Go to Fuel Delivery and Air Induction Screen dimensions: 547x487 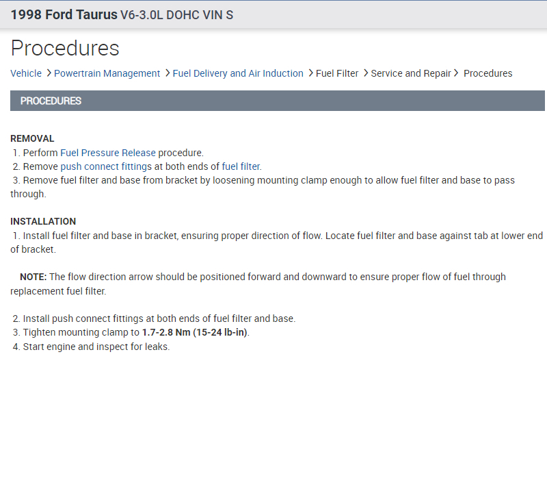pyautogui.click(x=238, y=73)
